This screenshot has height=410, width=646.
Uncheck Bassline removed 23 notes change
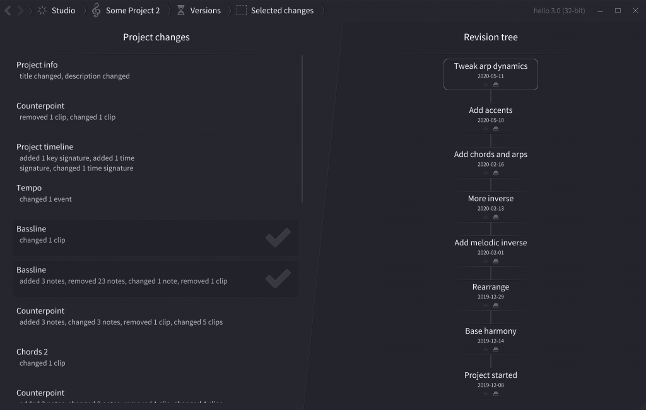coord(278,279)
